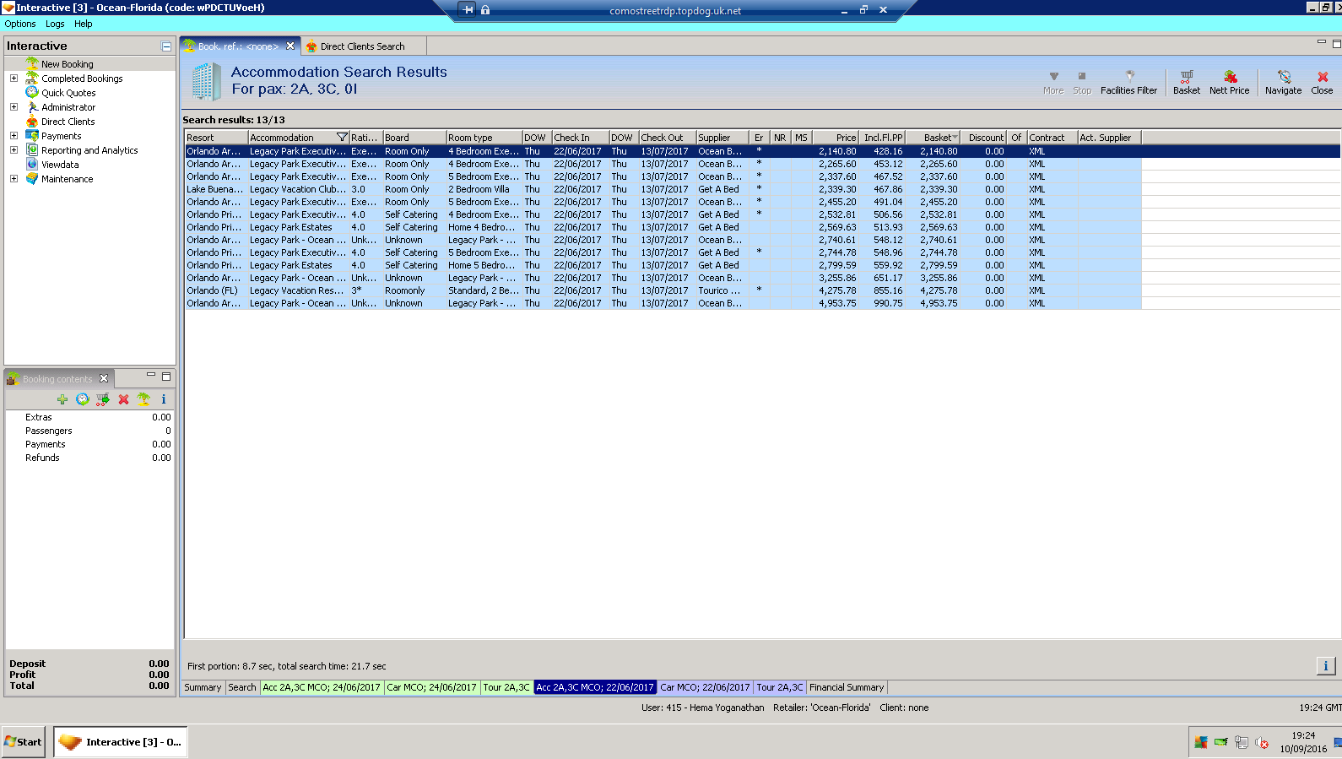Click the basket arrow icon in Booking contents
The width and height of the screenshot is (1342, 759).
coord(103,399)
